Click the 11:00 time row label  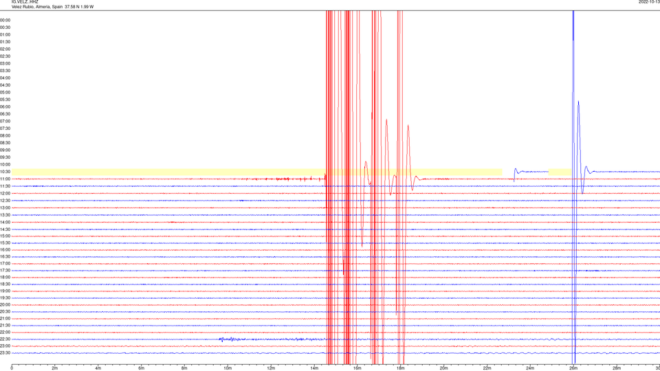(5, 179)
